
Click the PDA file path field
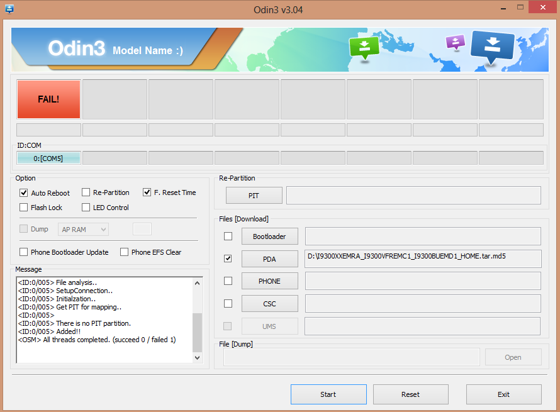pyautogui.click(x=423, y=259)
